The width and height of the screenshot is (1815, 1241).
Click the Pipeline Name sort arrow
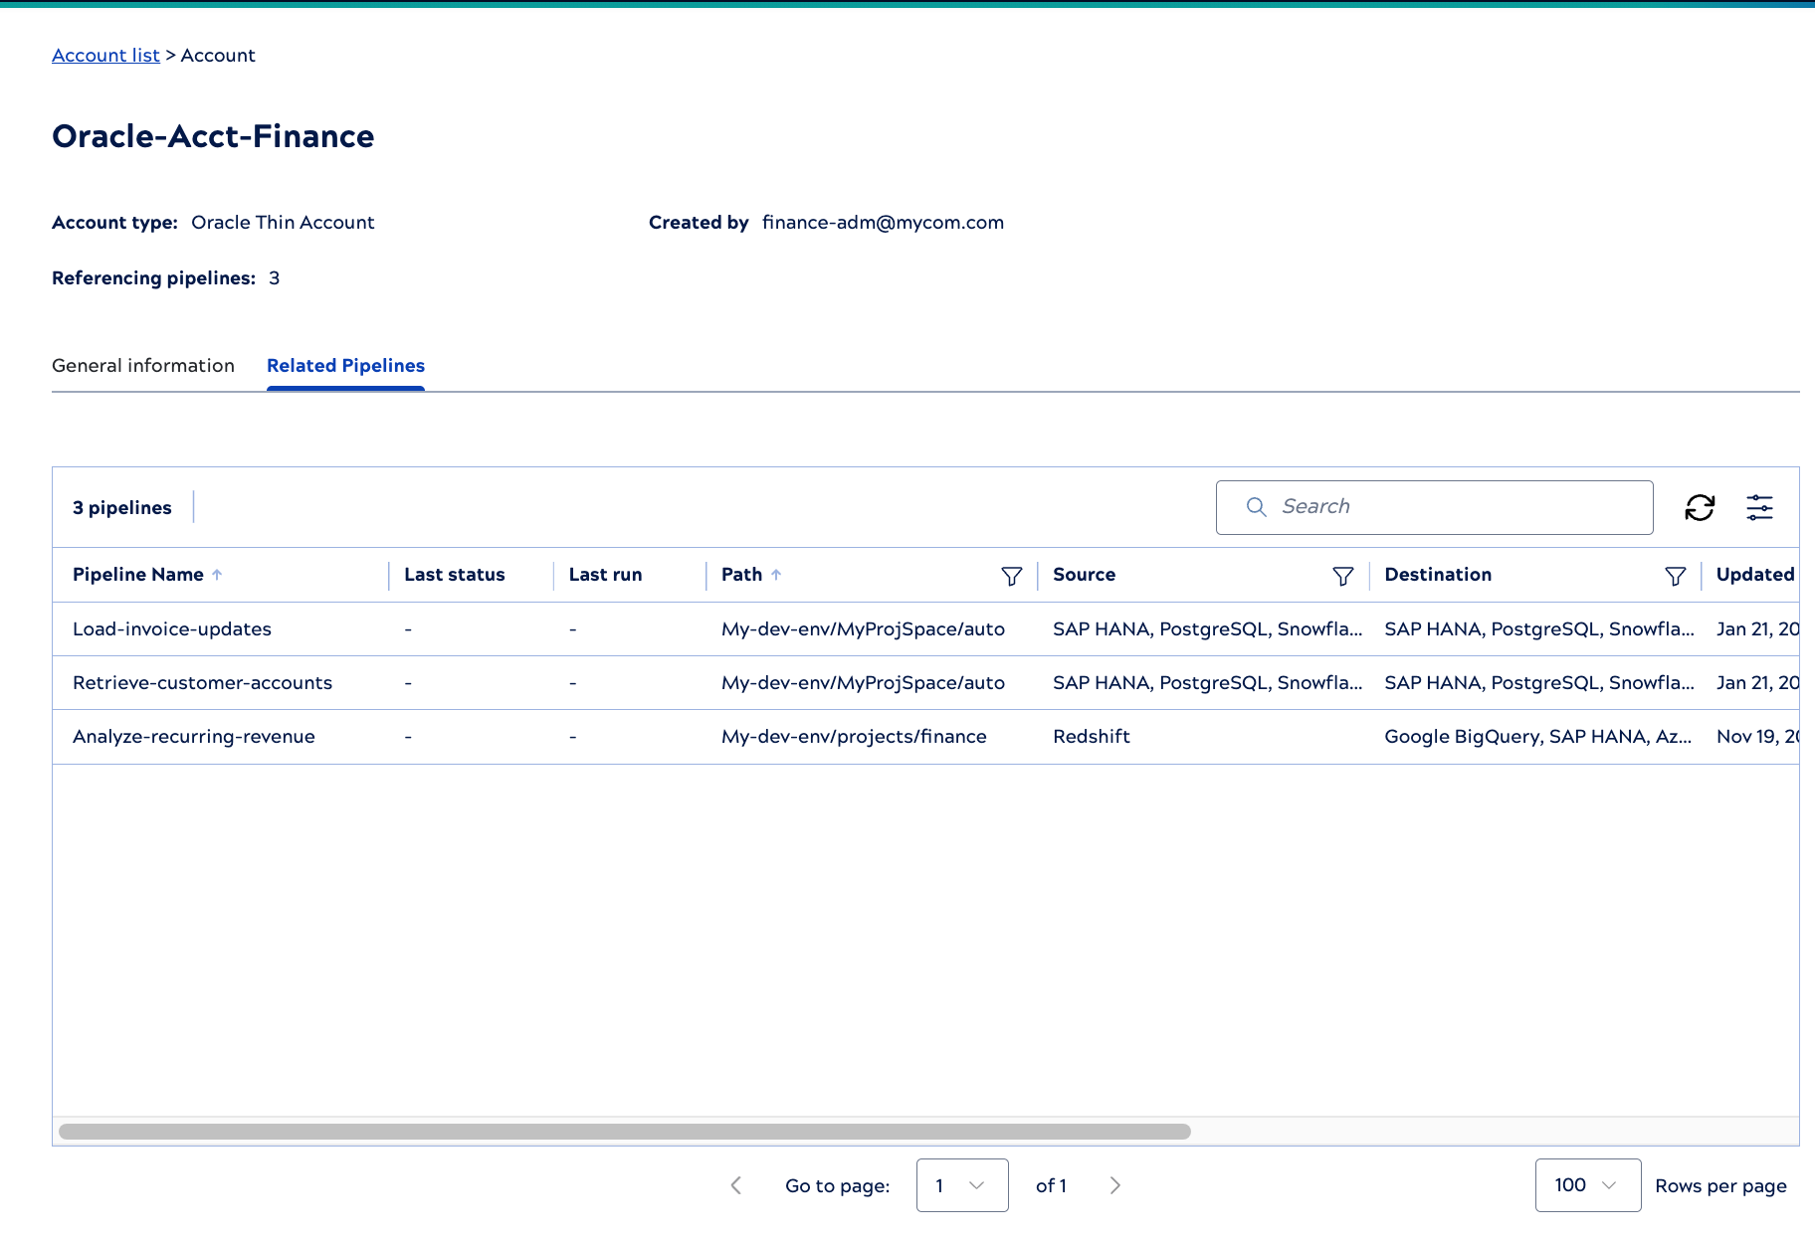pos(218,575)
